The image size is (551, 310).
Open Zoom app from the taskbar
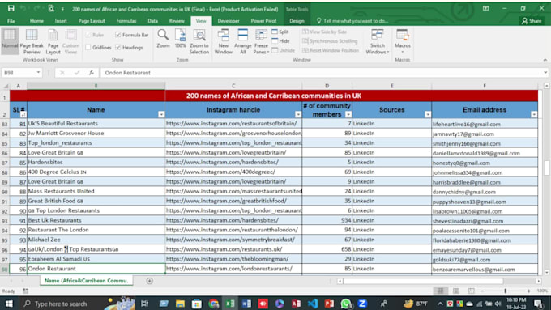(x=362, y=304)
